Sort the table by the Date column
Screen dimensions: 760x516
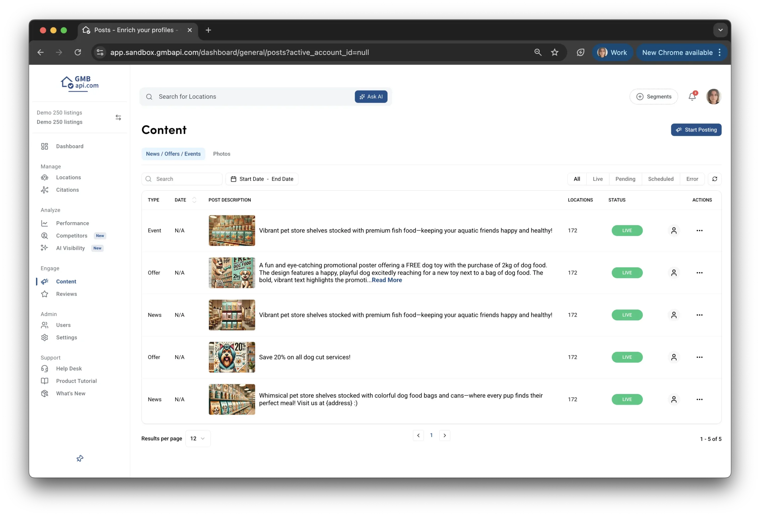[x=194, y=200]
